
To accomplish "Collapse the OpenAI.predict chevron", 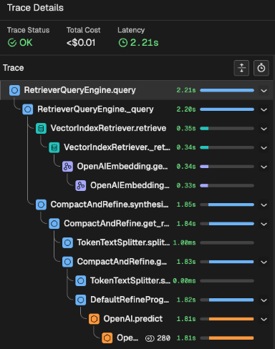I will point(264,320).
